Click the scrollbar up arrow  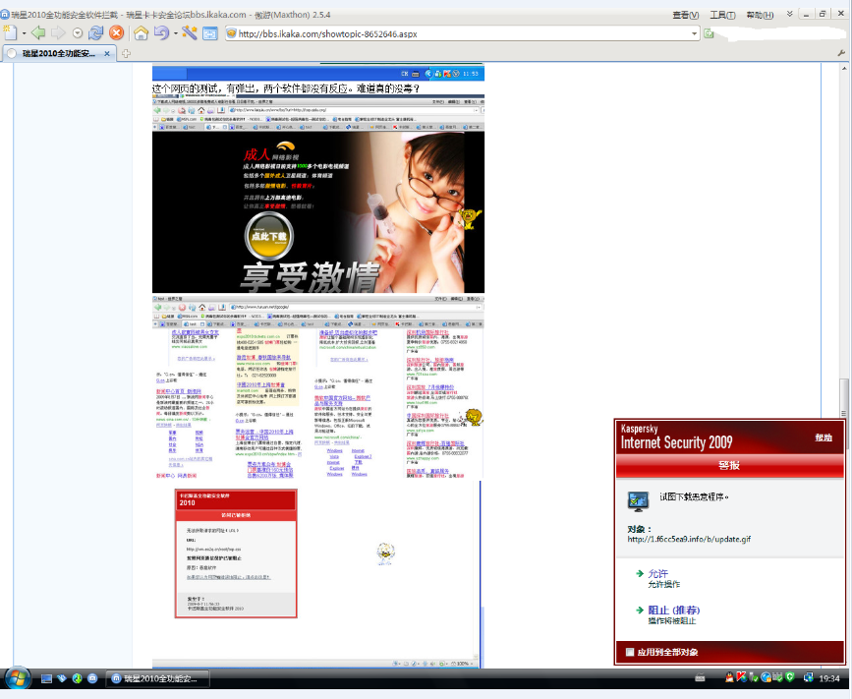844,69
